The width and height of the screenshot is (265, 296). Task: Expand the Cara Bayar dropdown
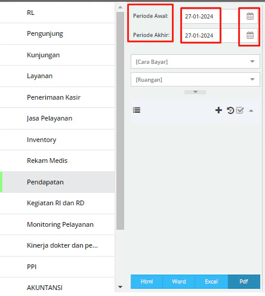click(x=195, y=61)
